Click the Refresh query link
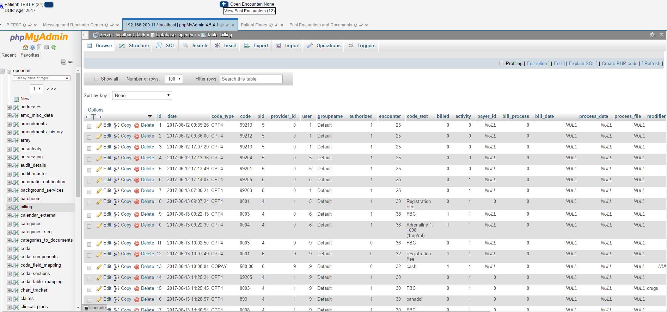 652,63
